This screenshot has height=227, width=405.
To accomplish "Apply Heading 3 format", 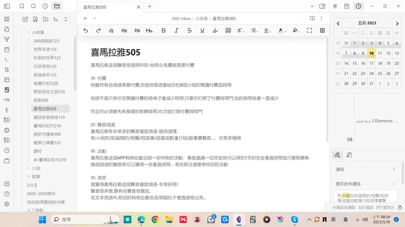I will [137, 31].
